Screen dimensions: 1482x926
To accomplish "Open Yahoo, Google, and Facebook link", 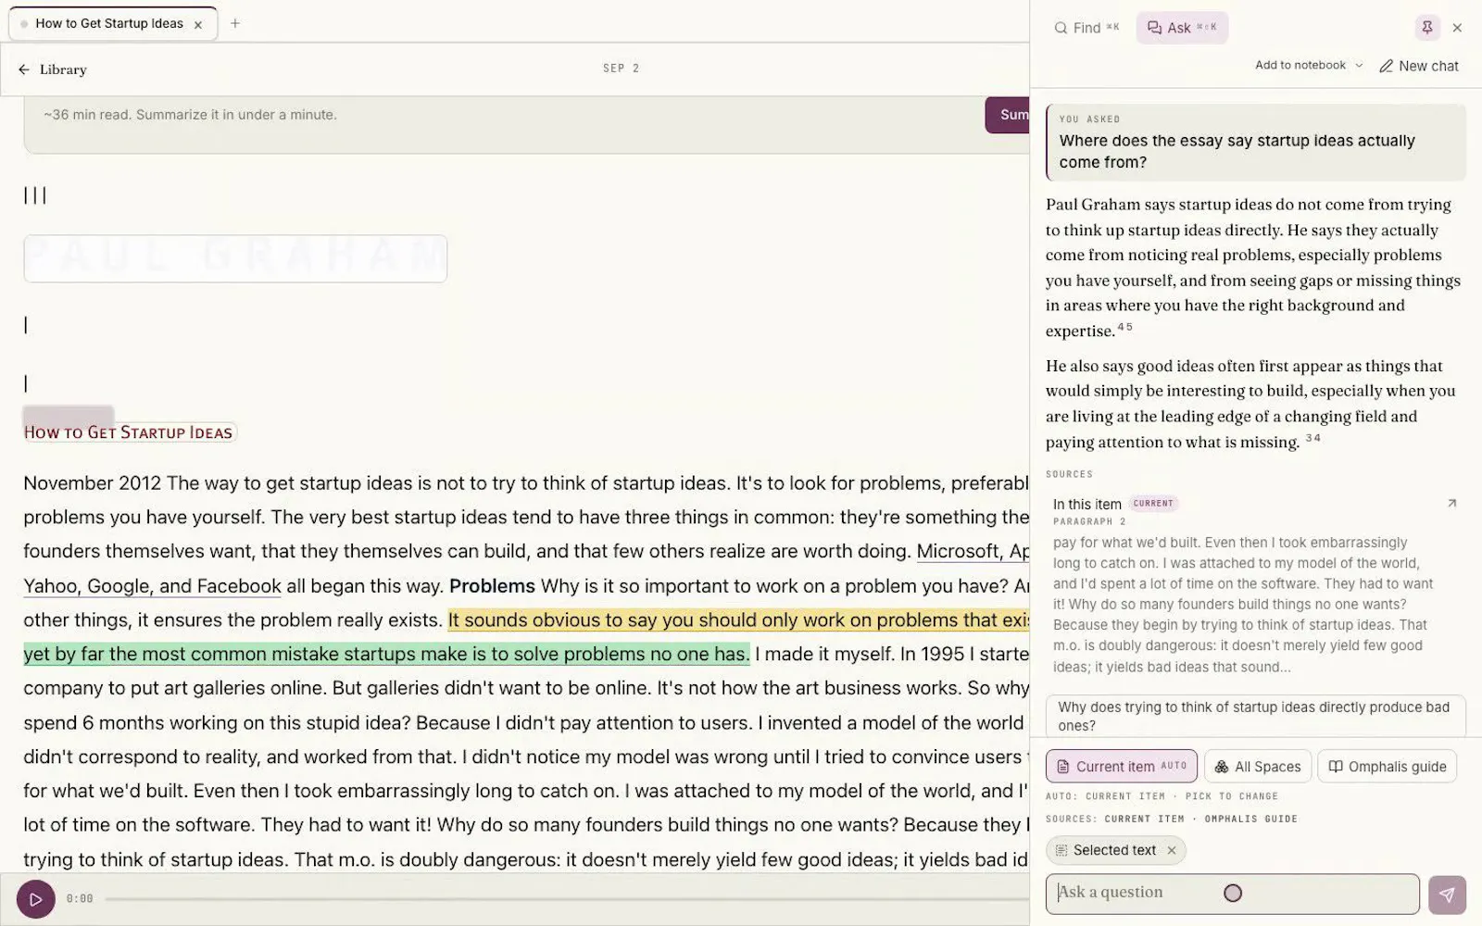I will tap(152, 586).
